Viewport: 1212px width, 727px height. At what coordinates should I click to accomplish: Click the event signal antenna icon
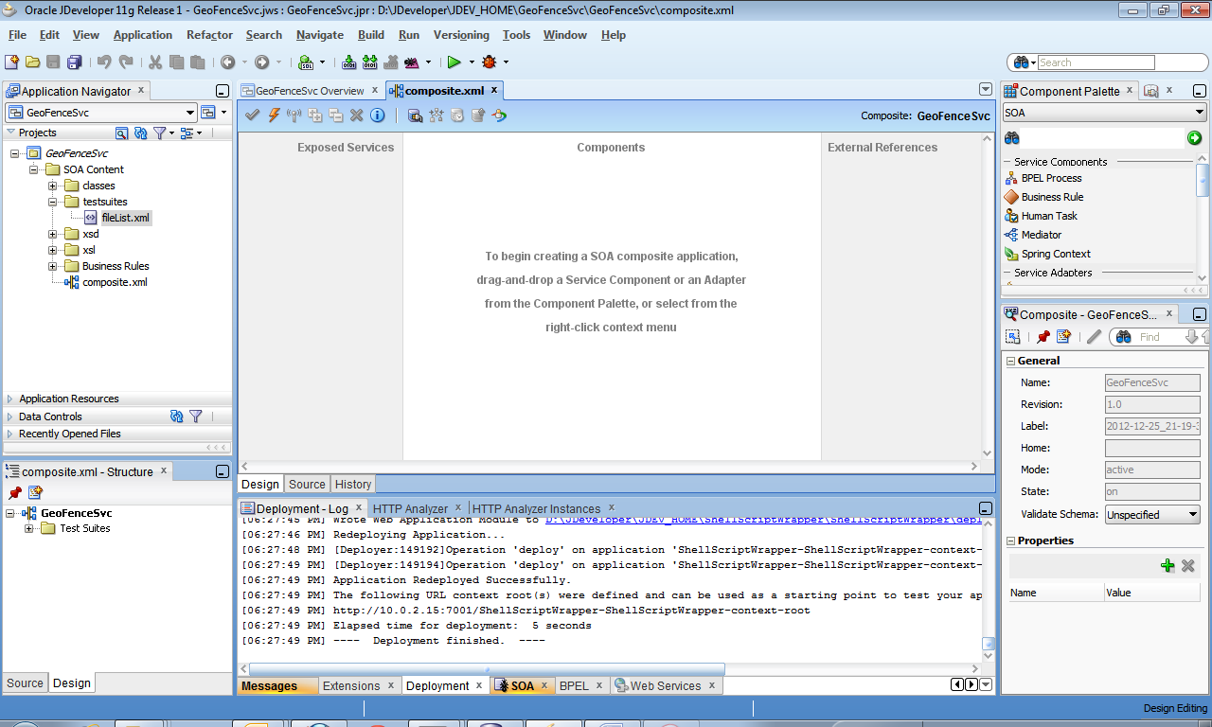pos(294,115)
